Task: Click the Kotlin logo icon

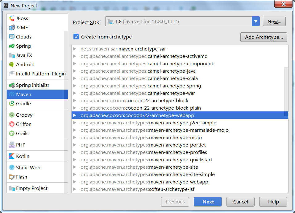Action: 12,156
